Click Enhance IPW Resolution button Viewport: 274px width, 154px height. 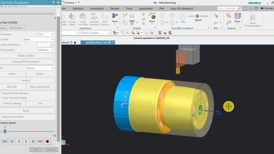[x=26, y=62]
